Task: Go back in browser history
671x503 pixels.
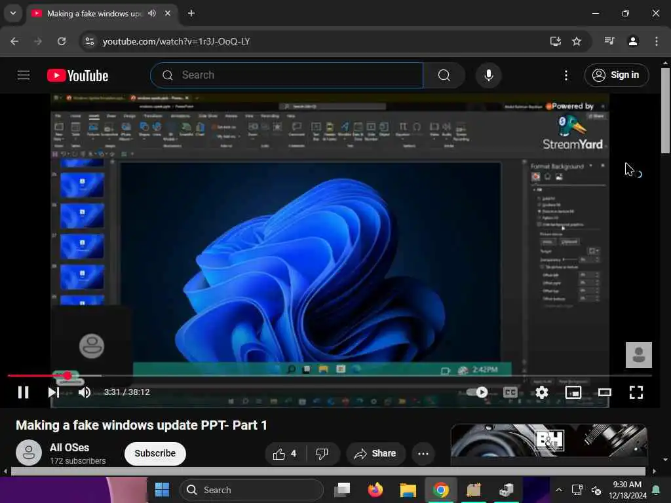Action: pos(14,41)
